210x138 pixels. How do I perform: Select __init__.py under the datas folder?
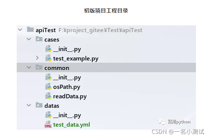(x=67, y=115)
